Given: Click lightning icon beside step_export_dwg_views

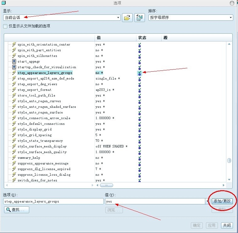Looking at the screenshot, I should coord(14,84).
